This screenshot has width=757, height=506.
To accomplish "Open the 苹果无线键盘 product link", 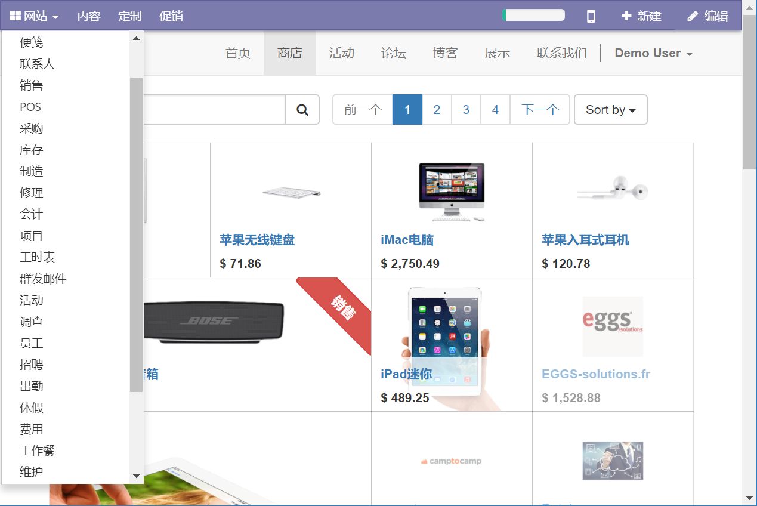I will click(x=257, y=240).
